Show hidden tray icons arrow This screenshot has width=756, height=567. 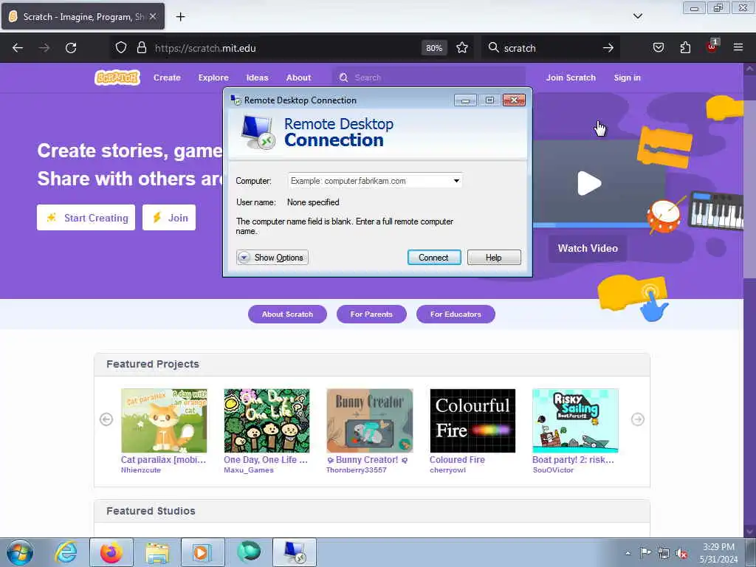pos(628,553)
